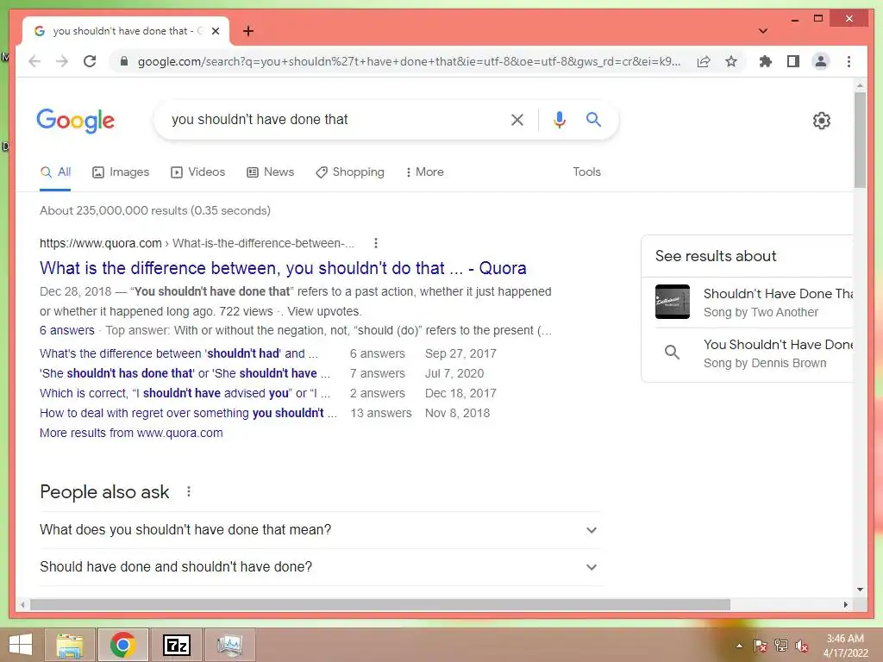Open the '6 answers' link
Viewport: 883px width, 662px height.
67,330
